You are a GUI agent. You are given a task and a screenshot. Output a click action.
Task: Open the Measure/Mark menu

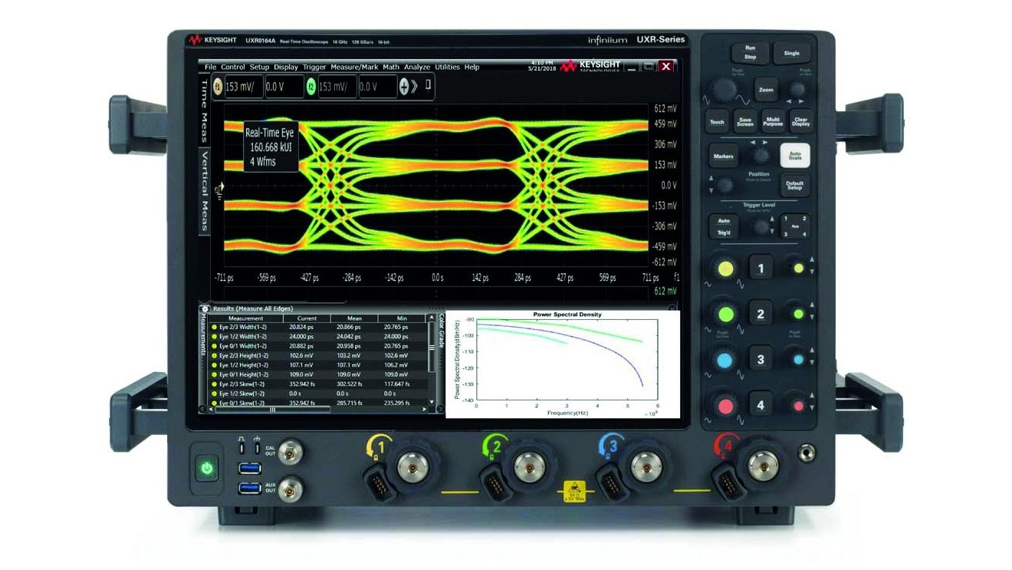tap(354, 67)
